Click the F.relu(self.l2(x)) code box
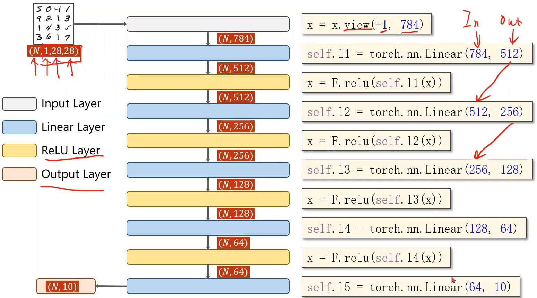The image size is (537, 298). [376, 141]
